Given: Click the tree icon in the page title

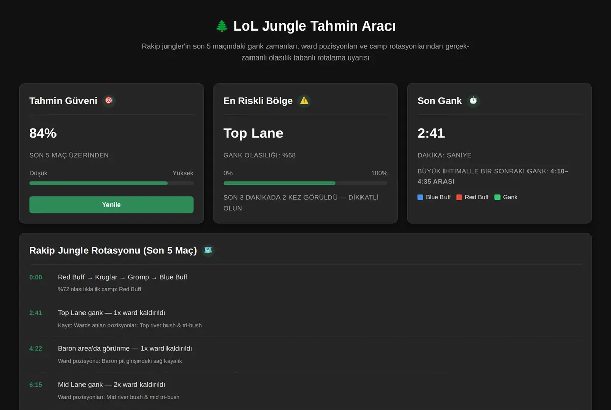Looking at the screenshot, I should pyautogui.click(x=222, y=26).
